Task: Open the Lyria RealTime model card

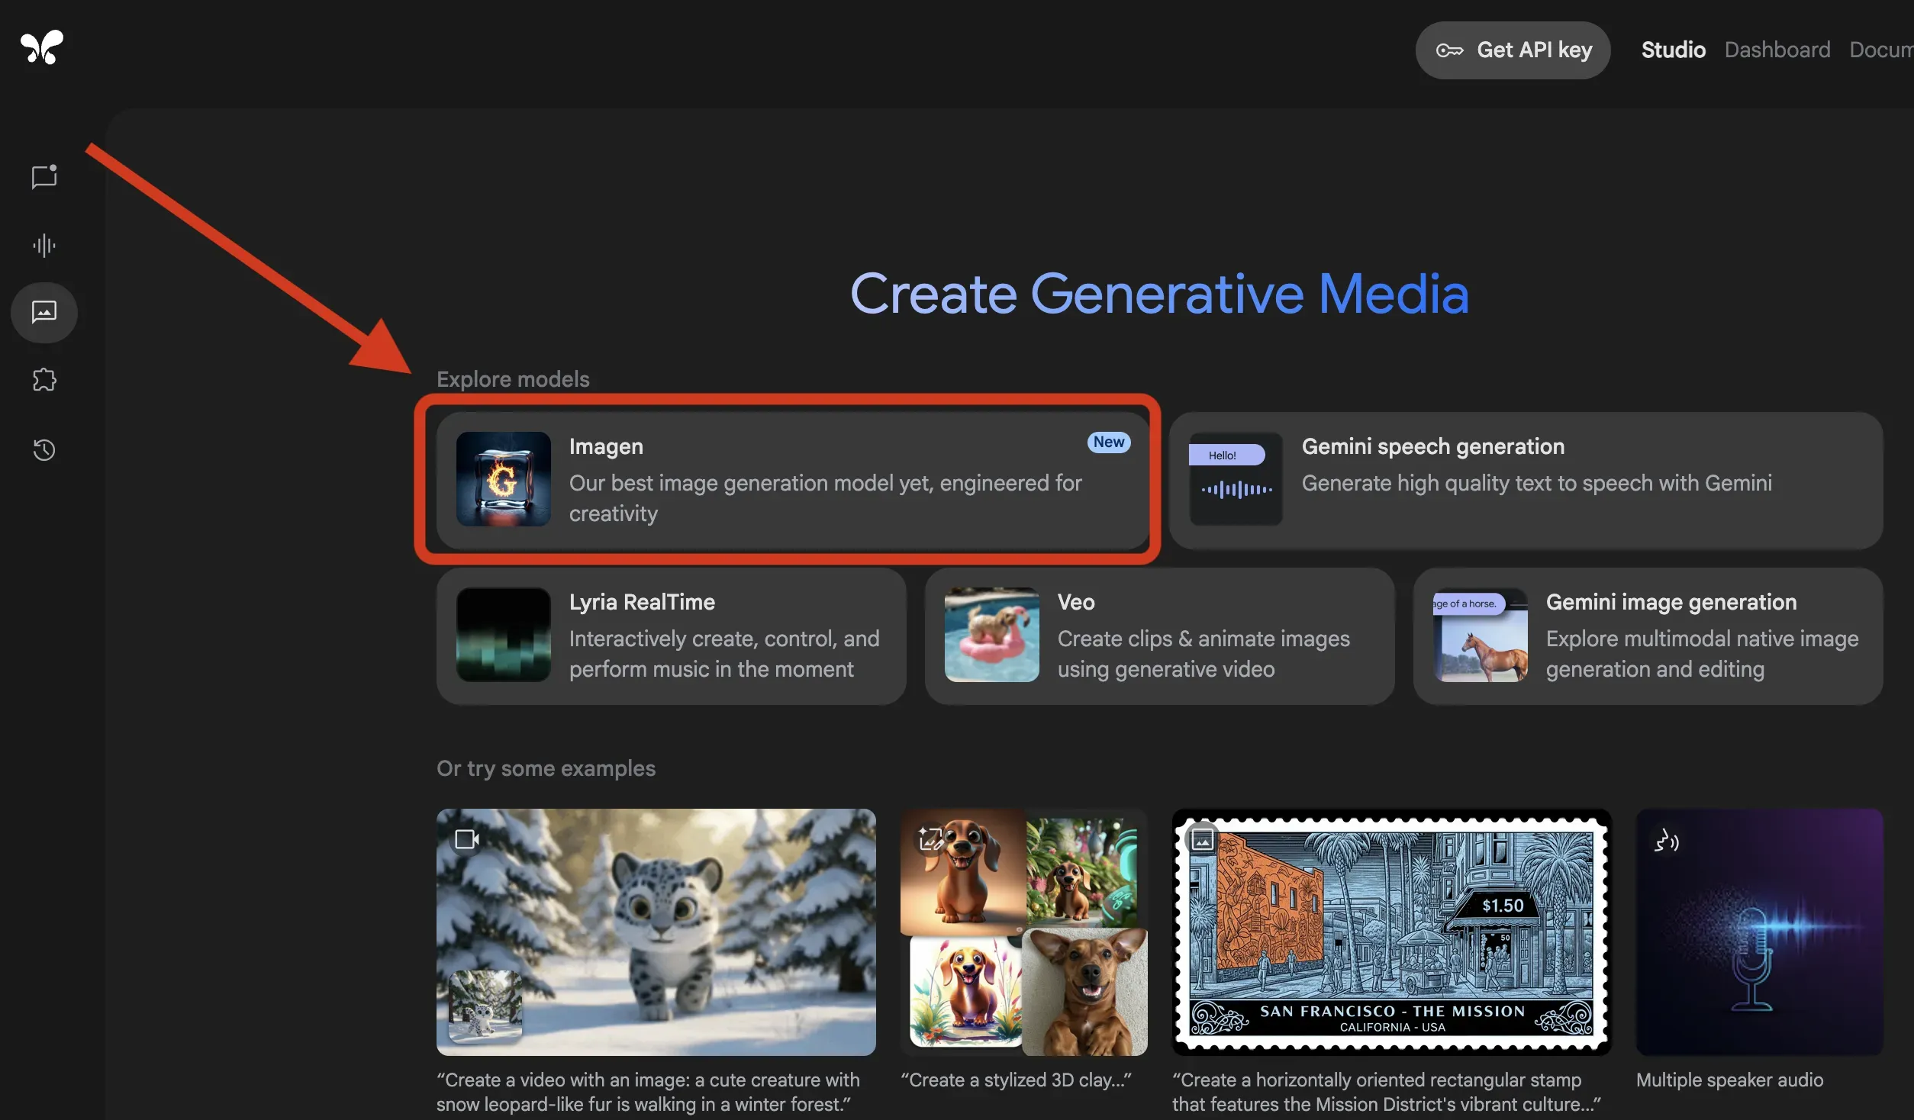Action: (670, 636)
